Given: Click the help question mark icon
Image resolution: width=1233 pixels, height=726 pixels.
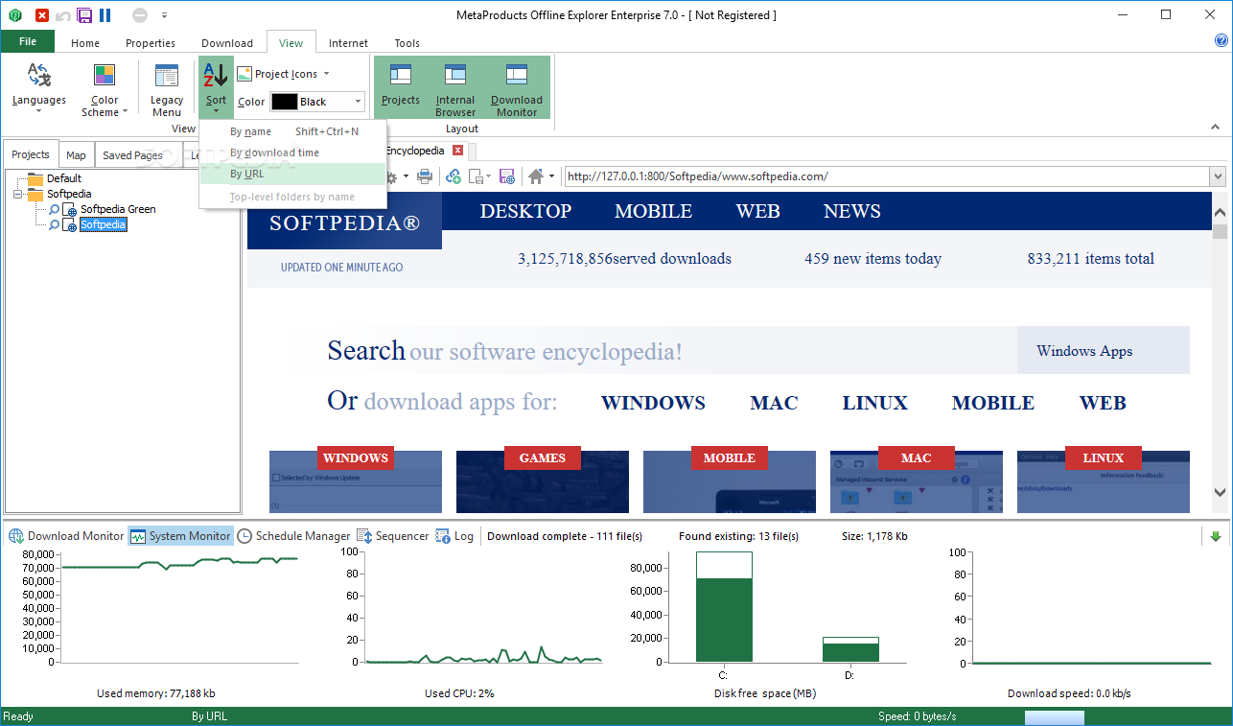Looking at the screenshot, I should tap(1221, 41).
